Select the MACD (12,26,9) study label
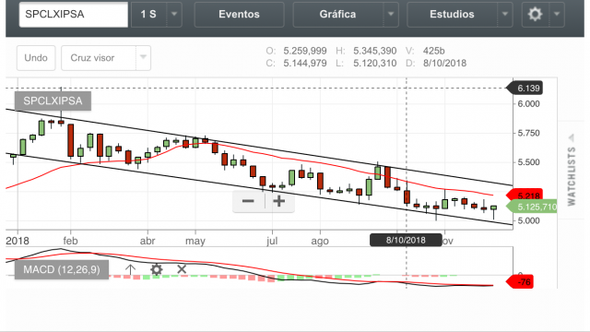This screenshot has height=332, width=590. pyautogui.click(x=62, y=269)
